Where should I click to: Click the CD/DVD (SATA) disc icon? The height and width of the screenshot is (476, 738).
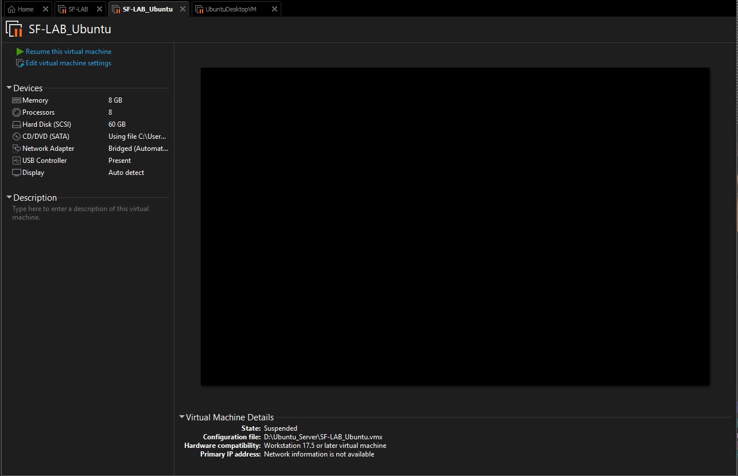coord(16,136)
